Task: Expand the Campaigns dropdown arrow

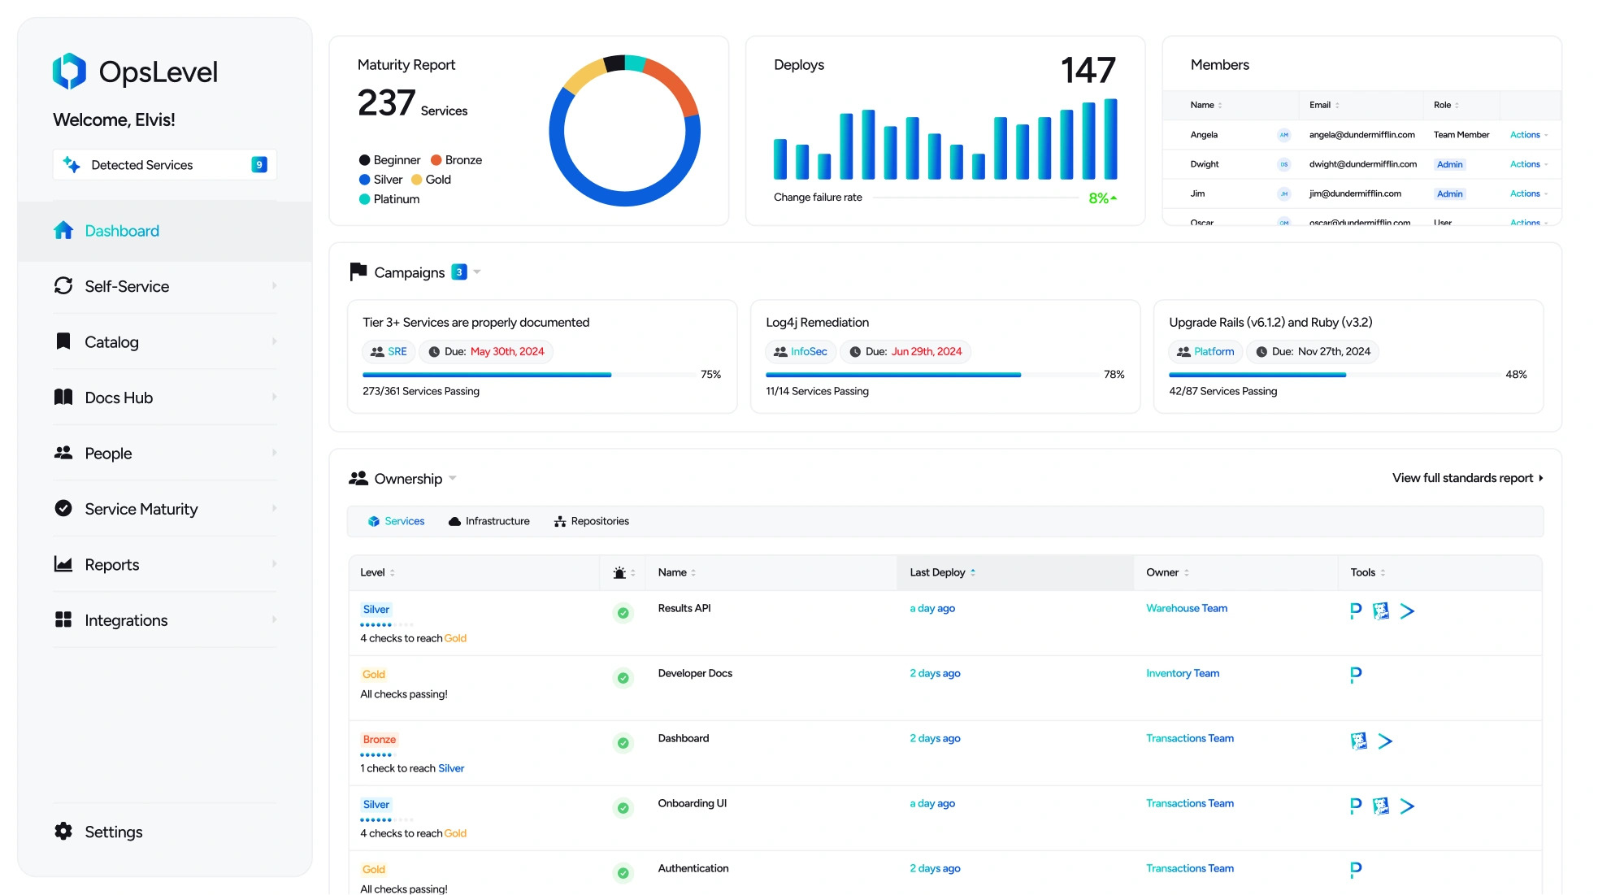Action: (x=476, y=272)
